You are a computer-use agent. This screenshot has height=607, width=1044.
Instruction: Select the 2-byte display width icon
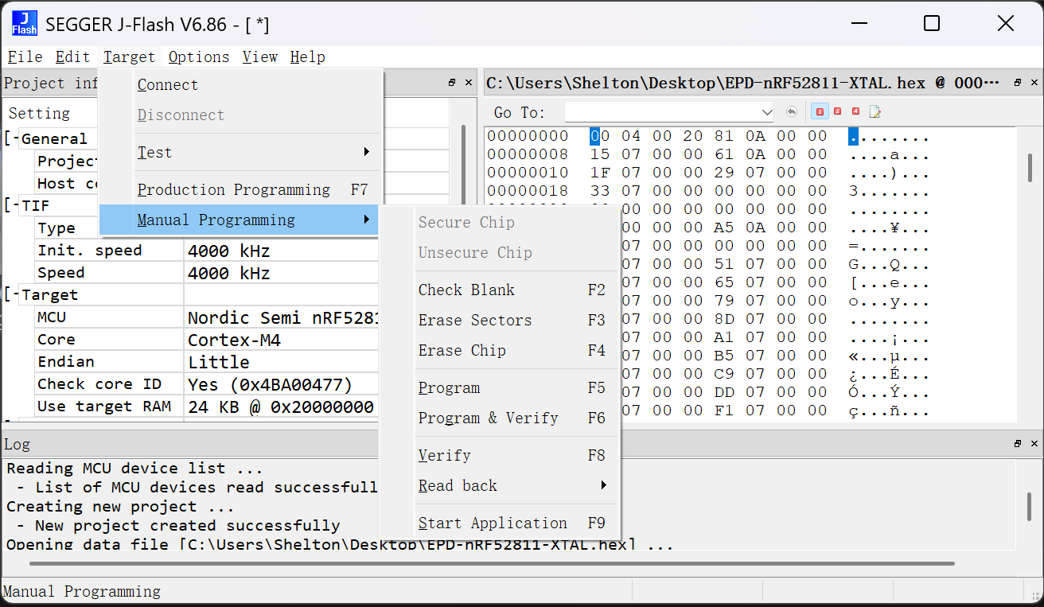pos(838,112)
